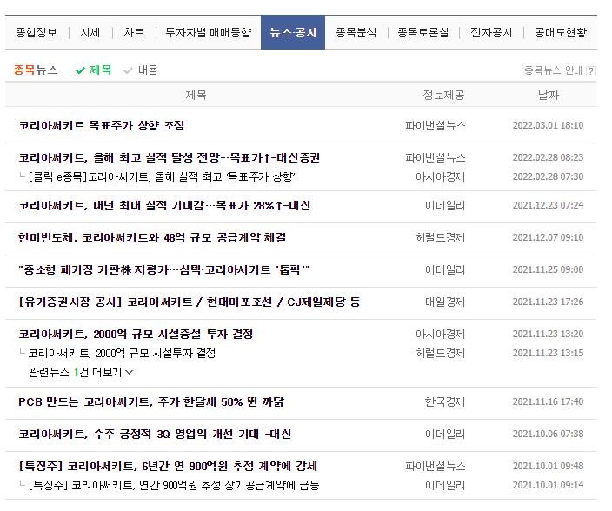Open article PCB 만드는 코리아써키트 주가 50% 뛴 까닭

click(151, 401)
